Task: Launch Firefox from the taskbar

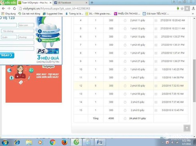Action: point(64,142)
